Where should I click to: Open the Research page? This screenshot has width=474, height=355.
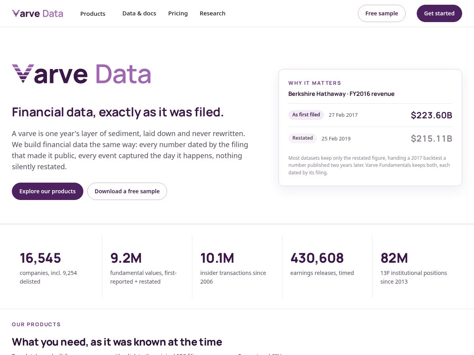click(213, 13)
